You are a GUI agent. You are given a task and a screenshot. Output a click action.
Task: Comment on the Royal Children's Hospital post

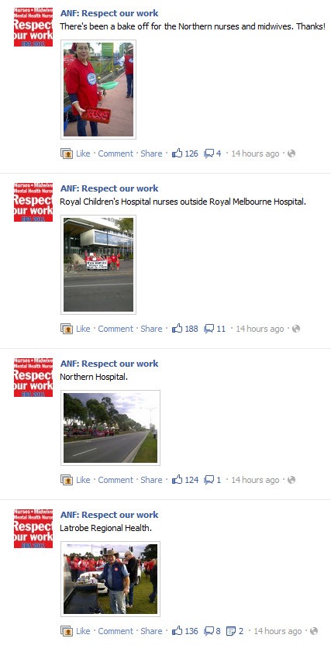116,329
